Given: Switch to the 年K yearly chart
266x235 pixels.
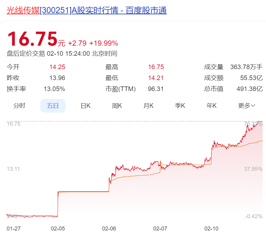Looking at the screenshot, I should [211, 105].
